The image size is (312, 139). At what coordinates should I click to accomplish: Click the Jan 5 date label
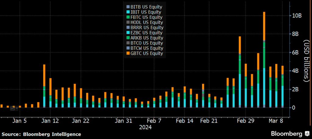(19, 121)
